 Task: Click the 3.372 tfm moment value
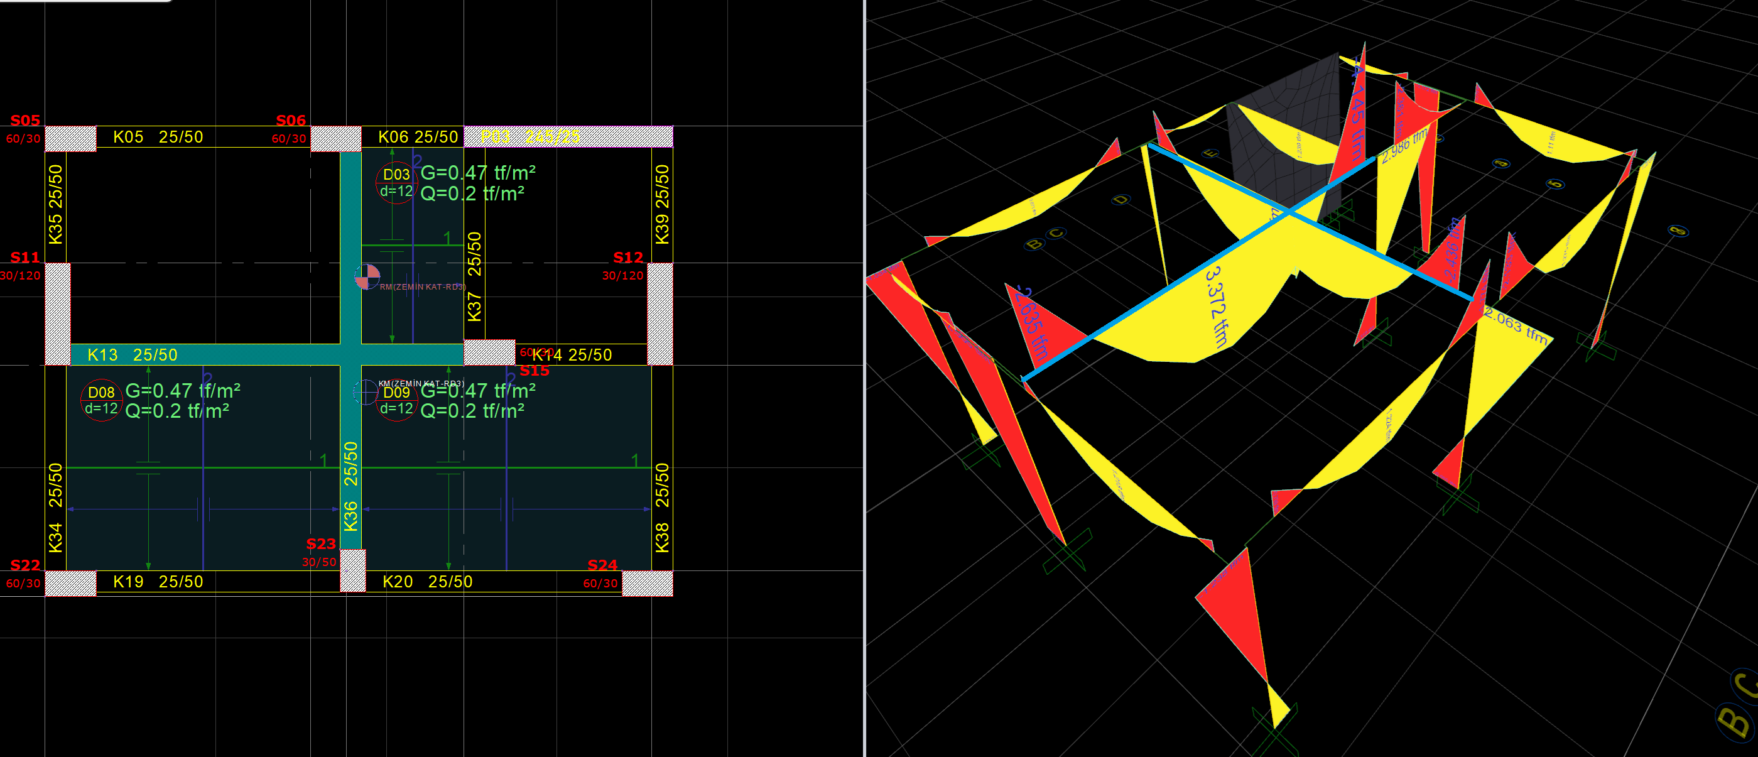(x=1216, y=307)
